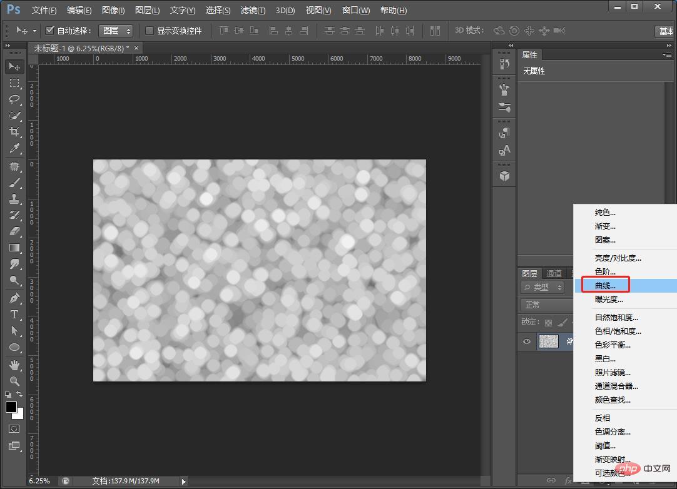Select the Smudge tool
677x489 pixels.
[14, 264]
